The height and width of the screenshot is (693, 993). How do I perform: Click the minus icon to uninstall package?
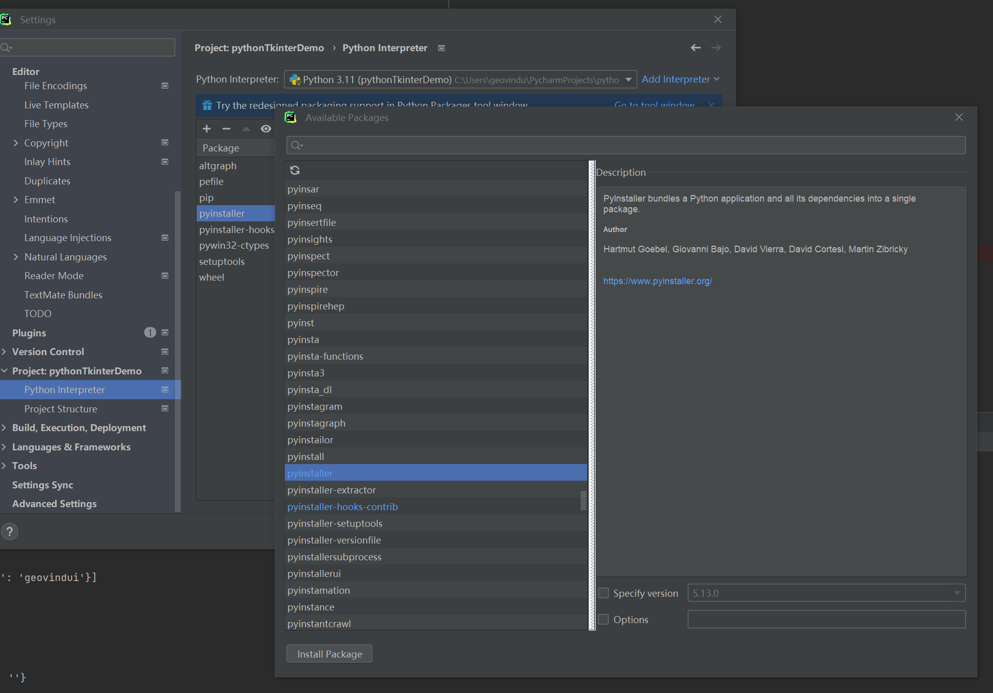[x=226, y=129]
